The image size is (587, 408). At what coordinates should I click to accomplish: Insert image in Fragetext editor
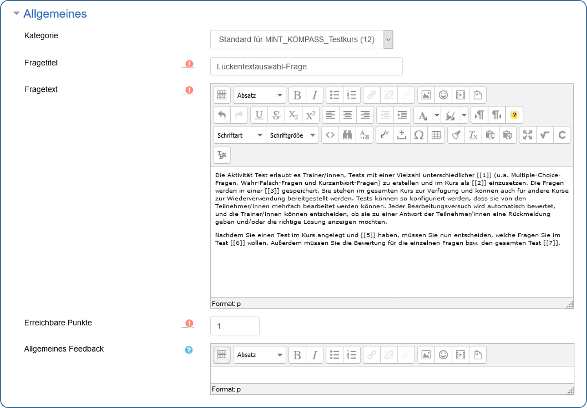coord(426,95)
